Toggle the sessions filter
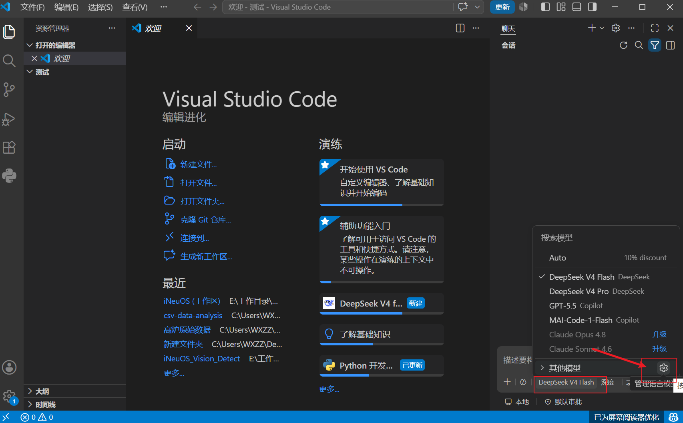Image resolution: width=683 pixels, height=423 pixels. [x=655, y=45]
